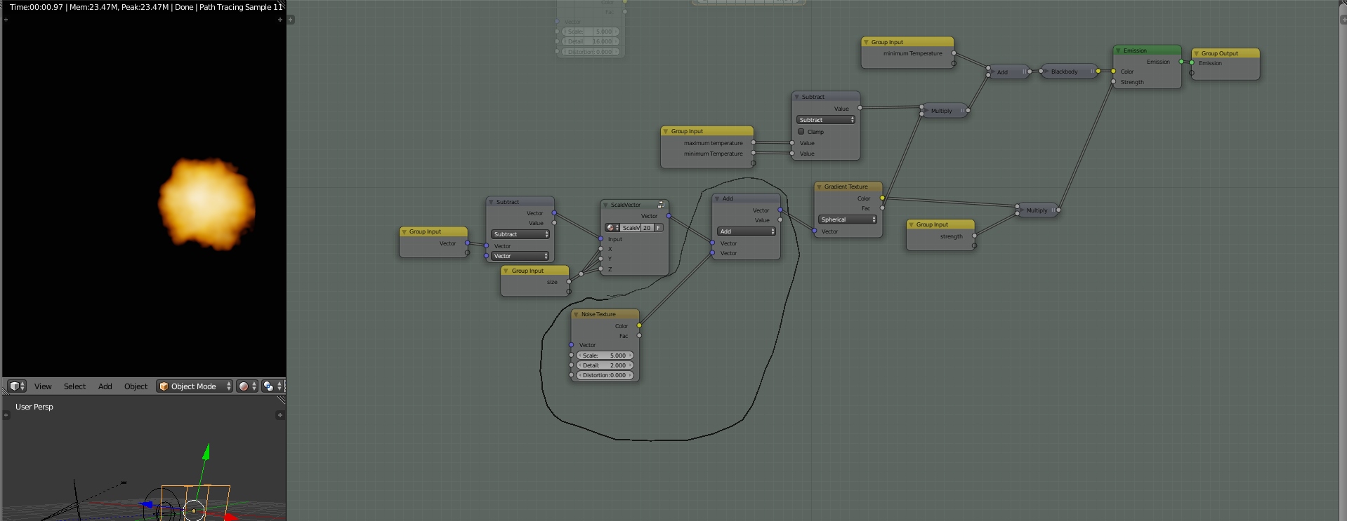Open the Select menu
Screen dimensions: 1347x521
[x=74, y=386]
